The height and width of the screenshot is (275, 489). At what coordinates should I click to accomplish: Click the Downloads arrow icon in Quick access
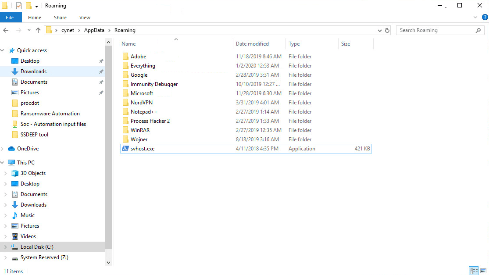pos(14,71)
